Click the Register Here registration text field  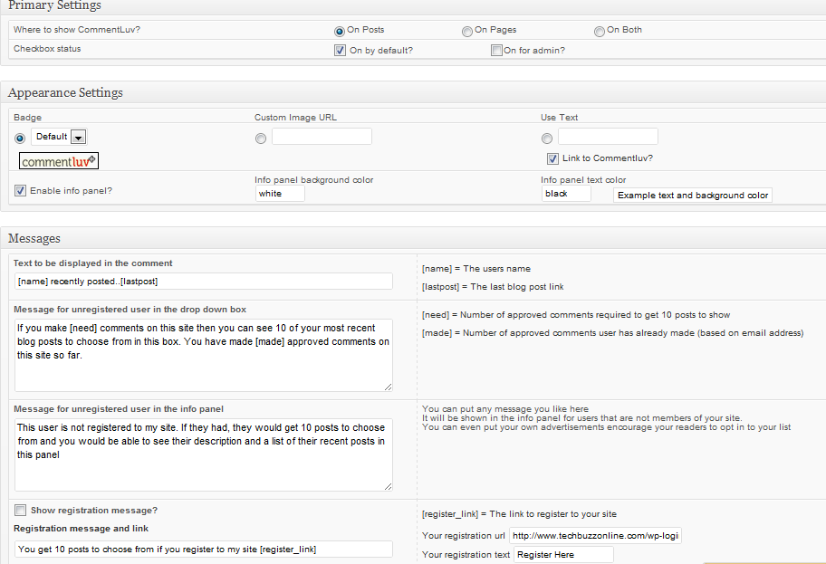point(563,555)
